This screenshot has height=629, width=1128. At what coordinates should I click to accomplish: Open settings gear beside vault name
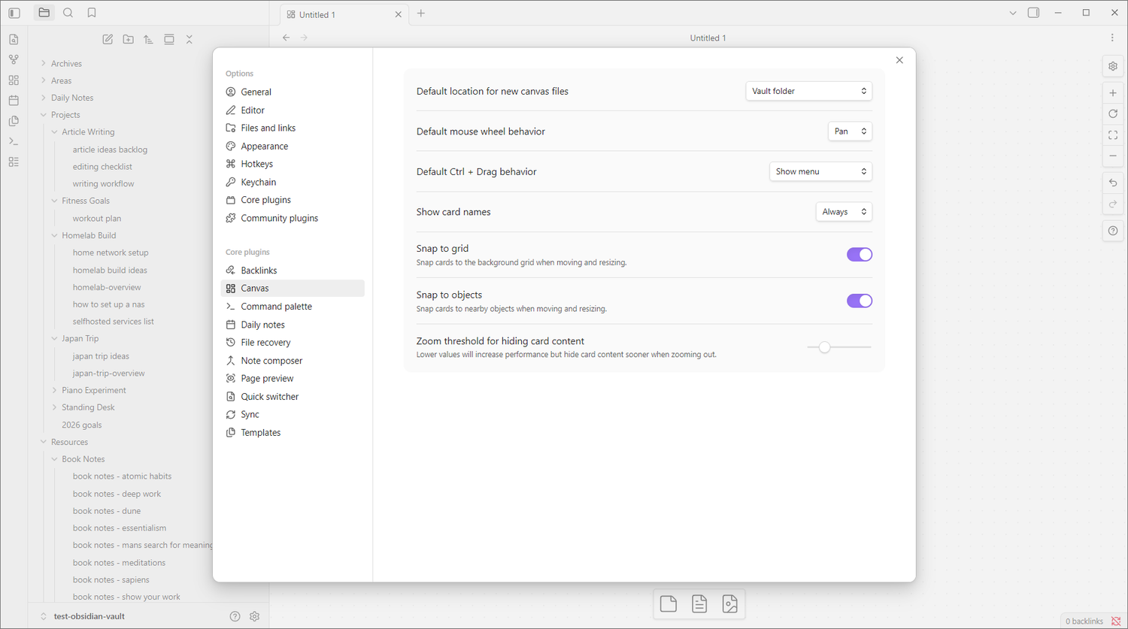point(255,616)
